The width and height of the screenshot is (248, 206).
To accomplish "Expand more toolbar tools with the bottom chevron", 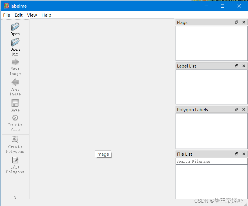I will coord(15,197).
